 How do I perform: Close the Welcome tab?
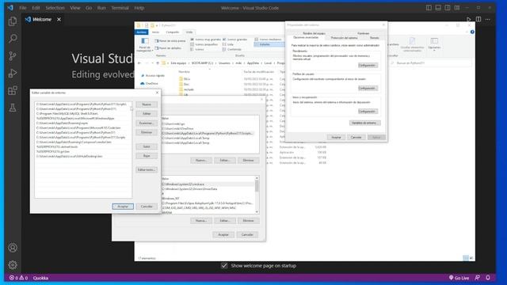coord(59,19)
